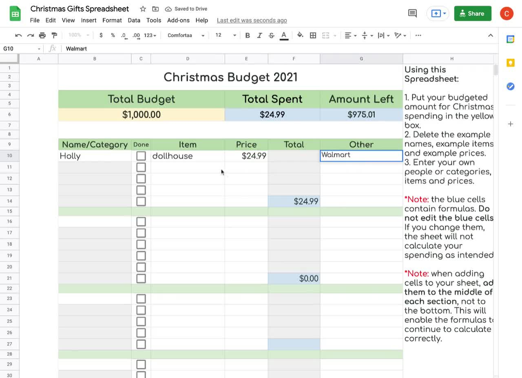522x378 pixels.
Task: Format selection as currency
Action: (x=101, y=35)
